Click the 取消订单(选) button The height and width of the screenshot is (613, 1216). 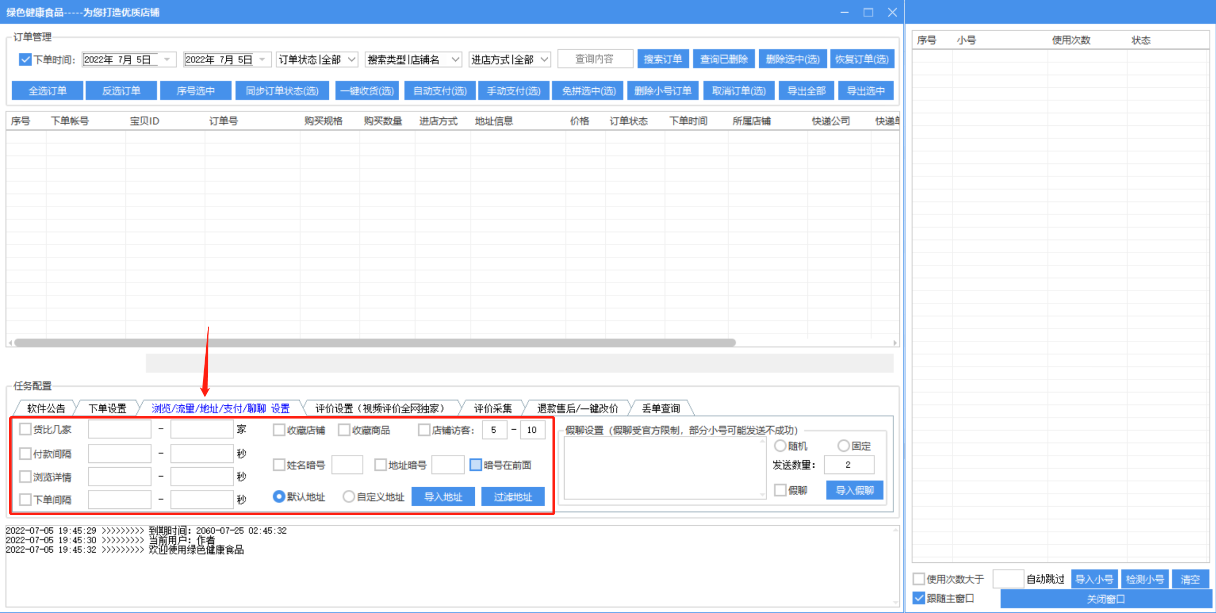(739, 91)
